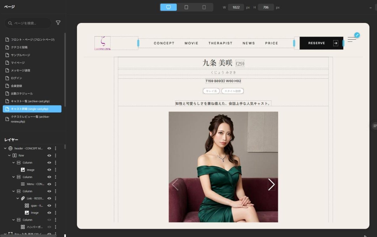Collapse the Row layer
This screenshot has height=237, width=377.
[x=9, y=155]
